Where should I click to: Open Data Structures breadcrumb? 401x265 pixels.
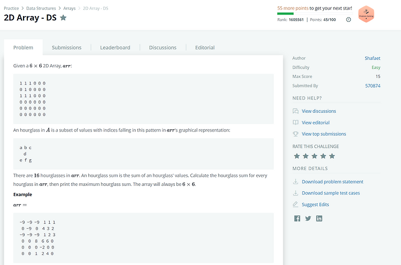[41, 9]
